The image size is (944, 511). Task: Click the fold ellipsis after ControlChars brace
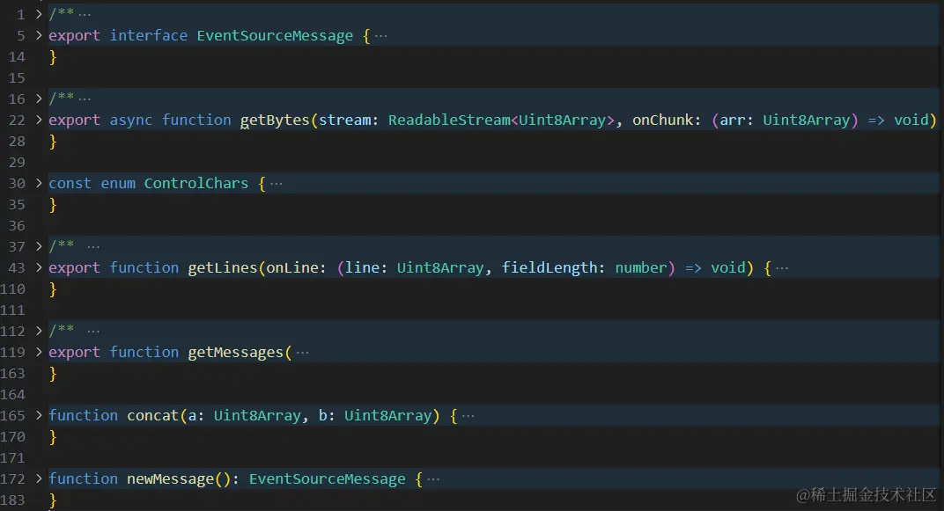[x=277, y=183]
